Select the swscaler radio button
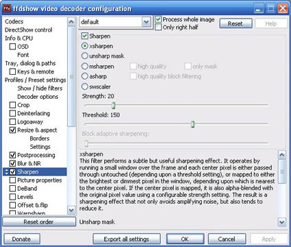Image resolution: width=291 pixels, height=247 pixels. pyautogui.click(x=85, y=86)
